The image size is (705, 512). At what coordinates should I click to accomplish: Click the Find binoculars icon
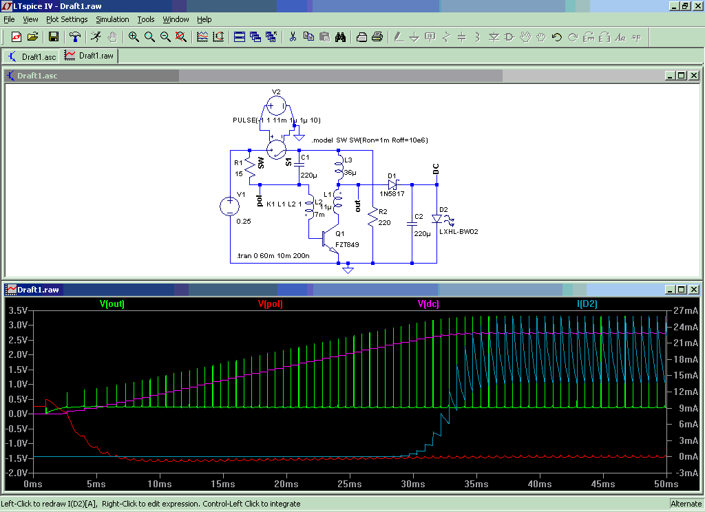point(340,36)
